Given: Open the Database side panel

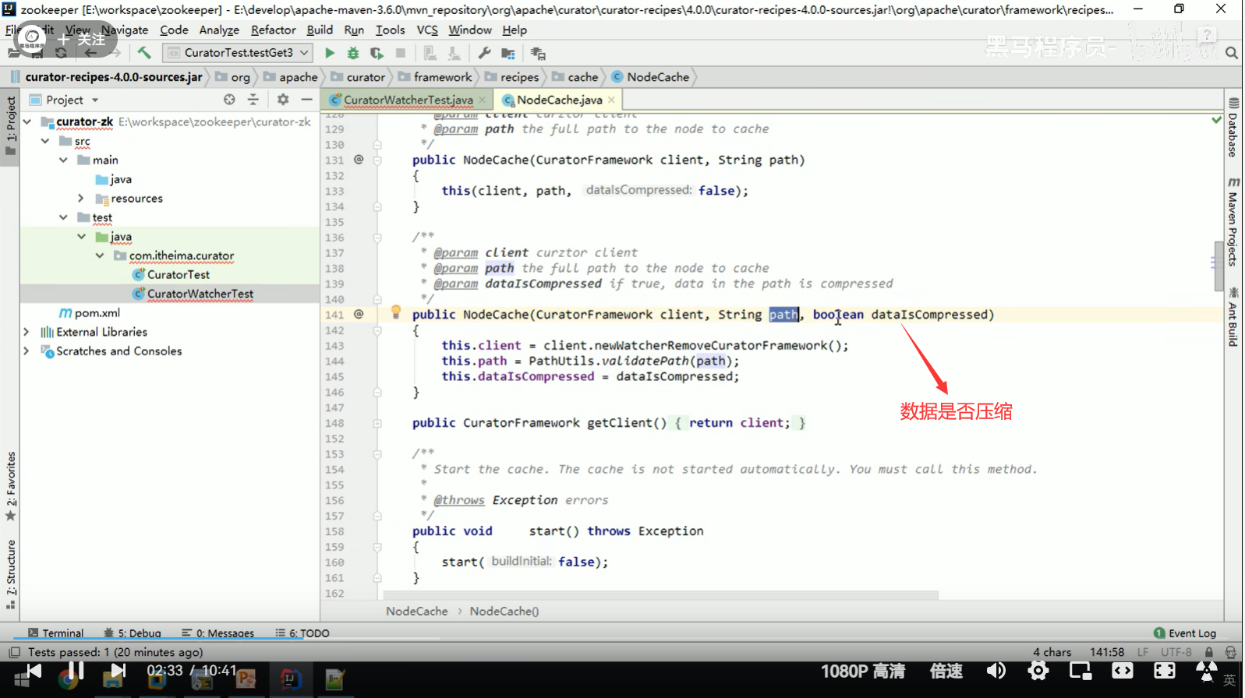Looking at the screenshot, I should pos(1233,129).
